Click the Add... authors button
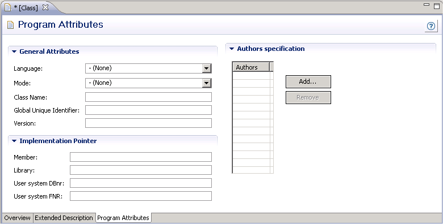The height and width of the screenshot is (224, 443). coord(308,81)
